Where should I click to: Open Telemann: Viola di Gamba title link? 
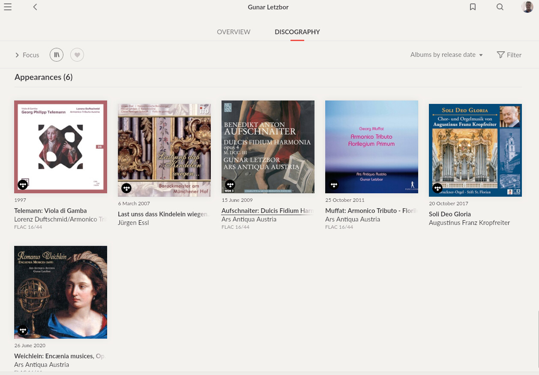point(51,211)
